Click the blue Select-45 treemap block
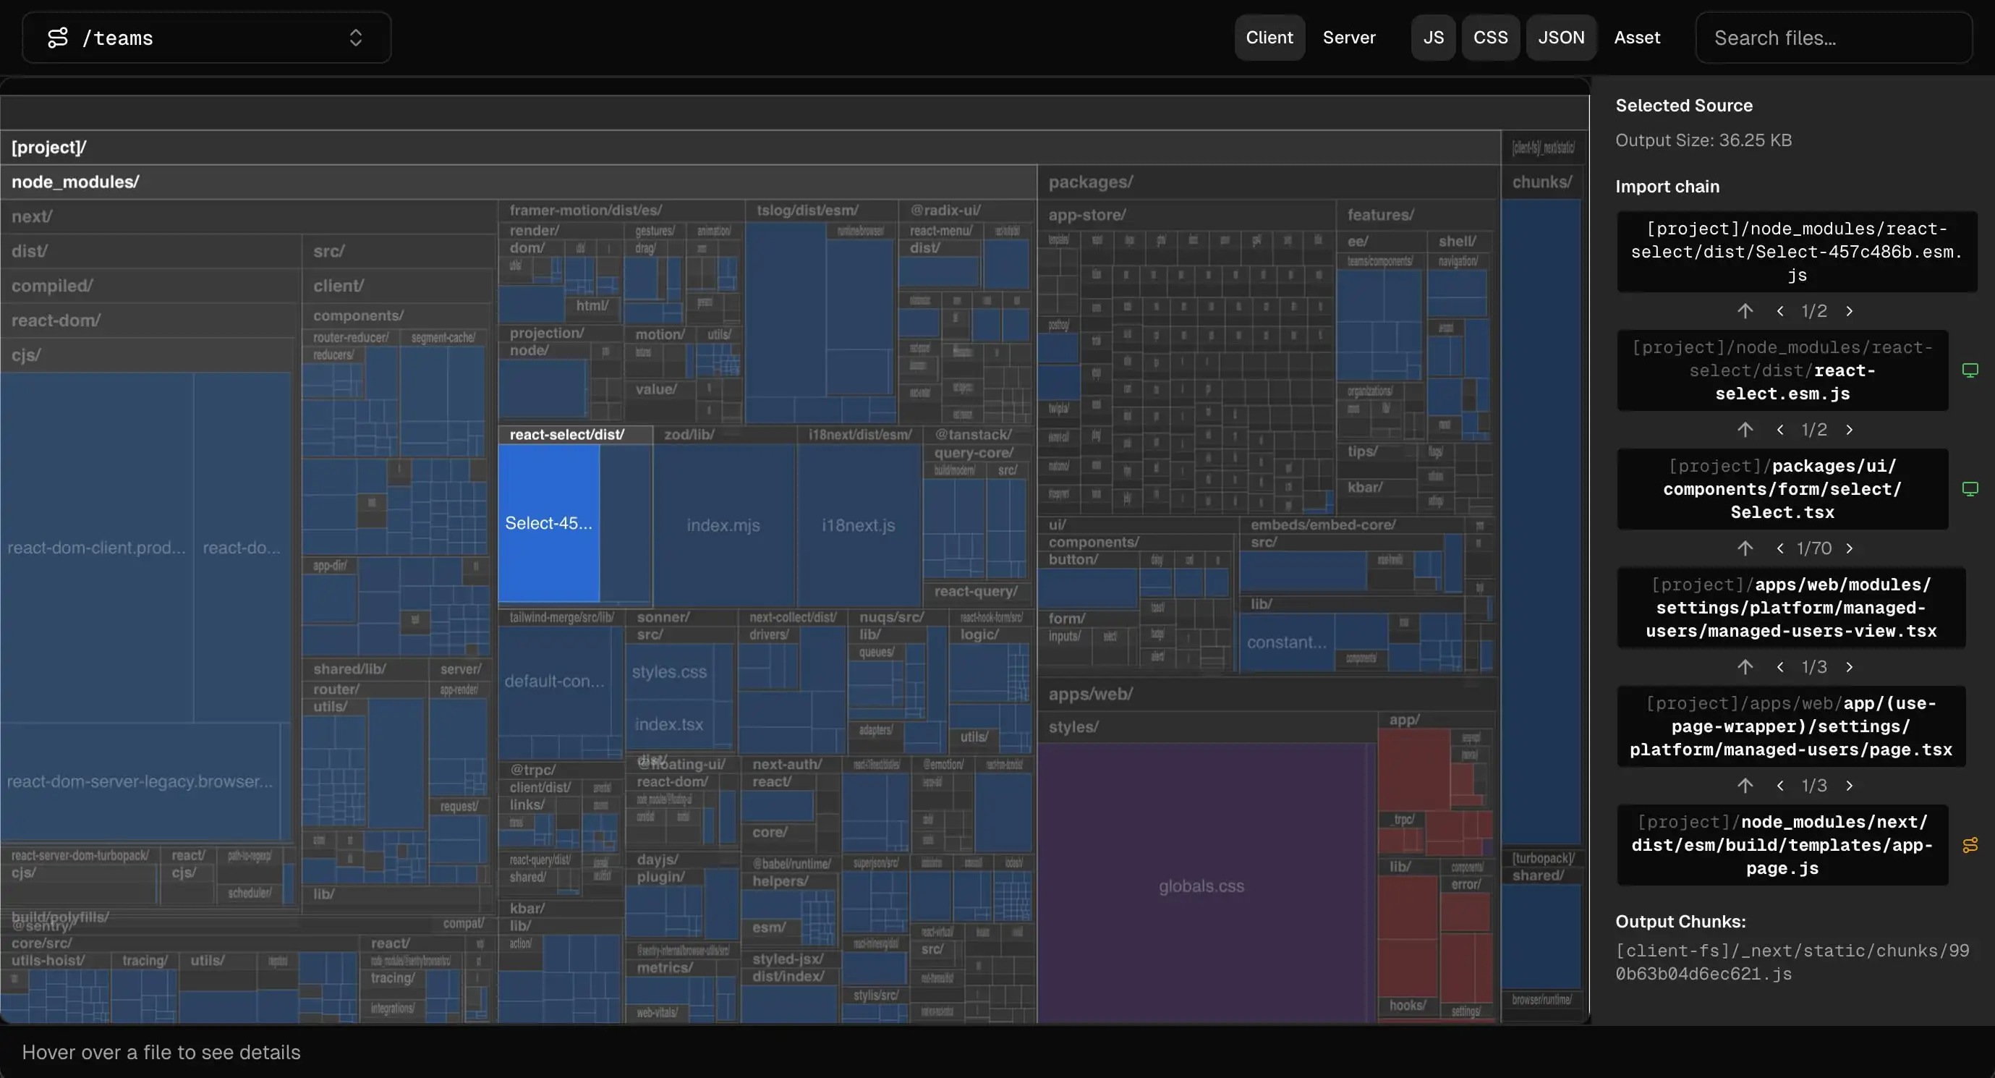This screenshot has height=1078, width=1995. pyautogui.click(x=548, y=523)
